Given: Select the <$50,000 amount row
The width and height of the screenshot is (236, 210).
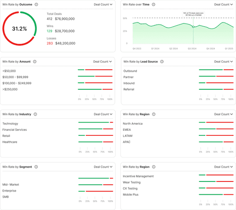Looking at the screenshot, I should [x=58, y=71].
